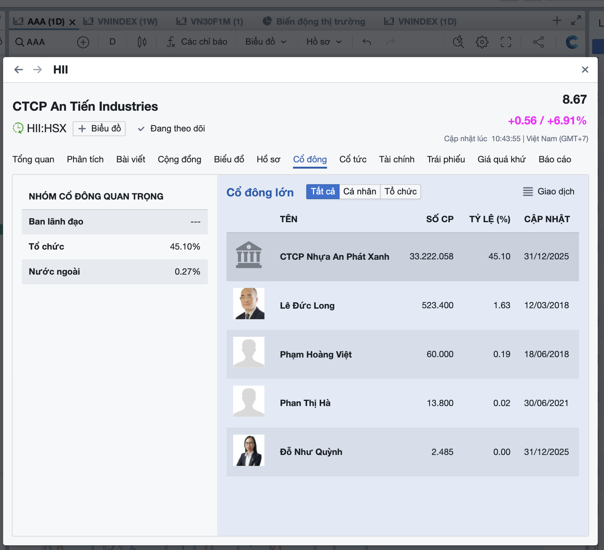
Task: Open the Hồ sơ dropdown in the toolbar
Action: click(324, 42)
